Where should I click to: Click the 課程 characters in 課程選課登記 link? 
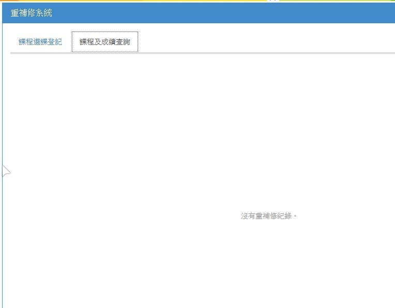26,42
